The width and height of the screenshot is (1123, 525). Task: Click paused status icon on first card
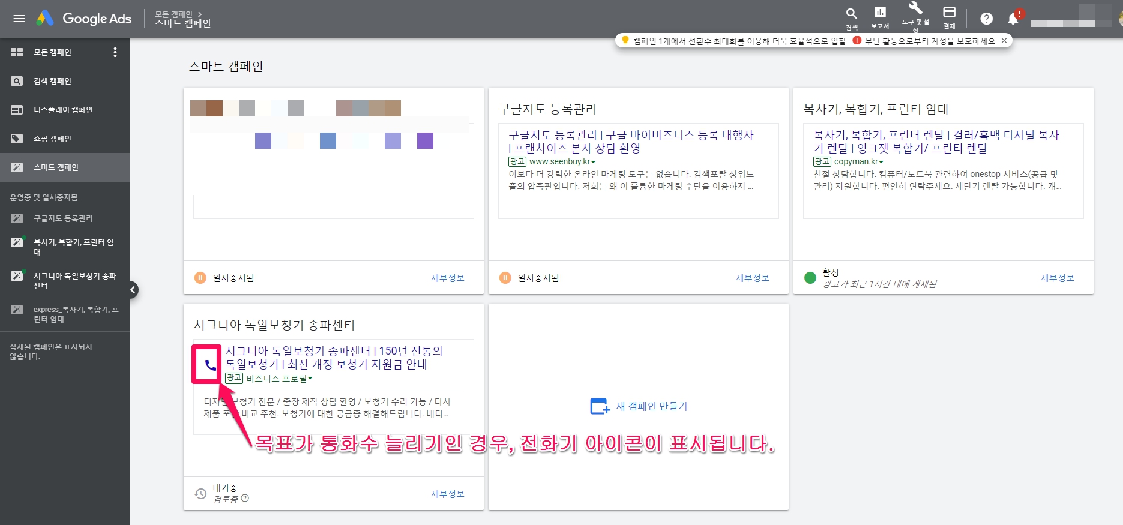click(200, 278)
